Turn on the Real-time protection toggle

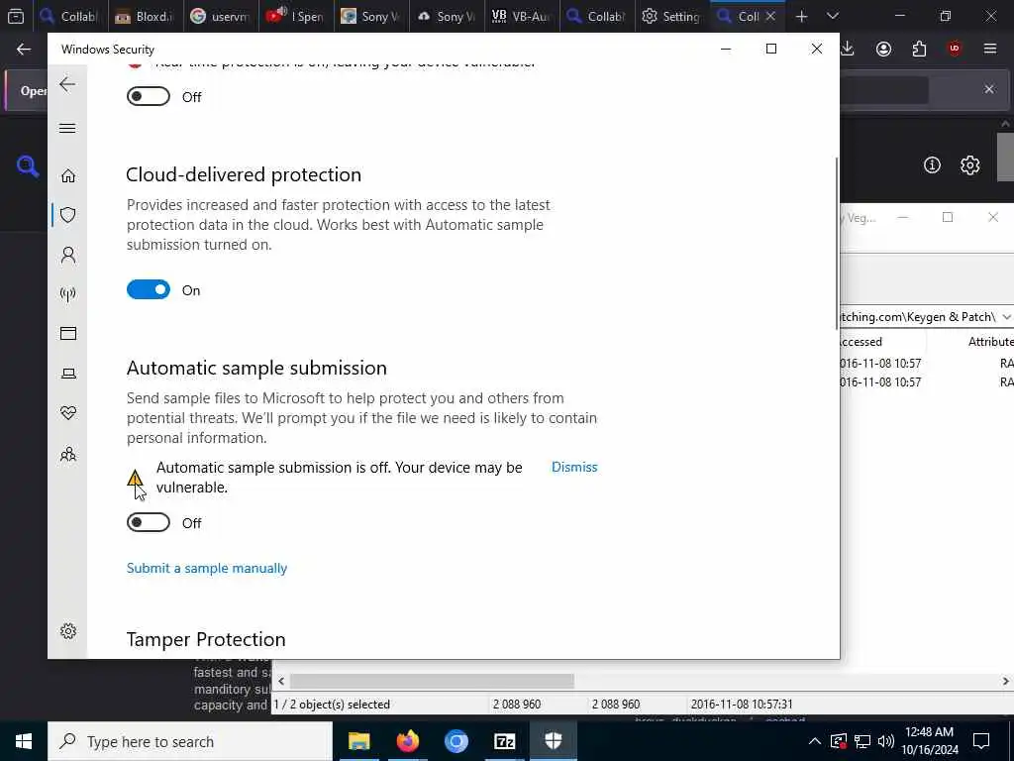click(149, 96)
